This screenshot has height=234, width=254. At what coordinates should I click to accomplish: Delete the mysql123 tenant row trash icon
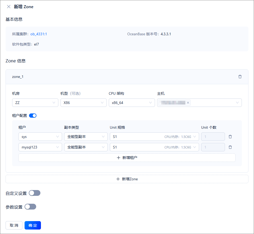pyautogui.click(x=230, y=147)
